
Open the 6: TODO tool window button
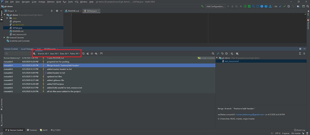click(56, 130)
